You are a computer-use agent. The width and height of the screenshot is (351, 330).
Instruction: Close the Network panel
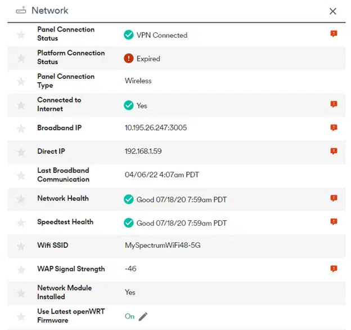tap(333, 11)
